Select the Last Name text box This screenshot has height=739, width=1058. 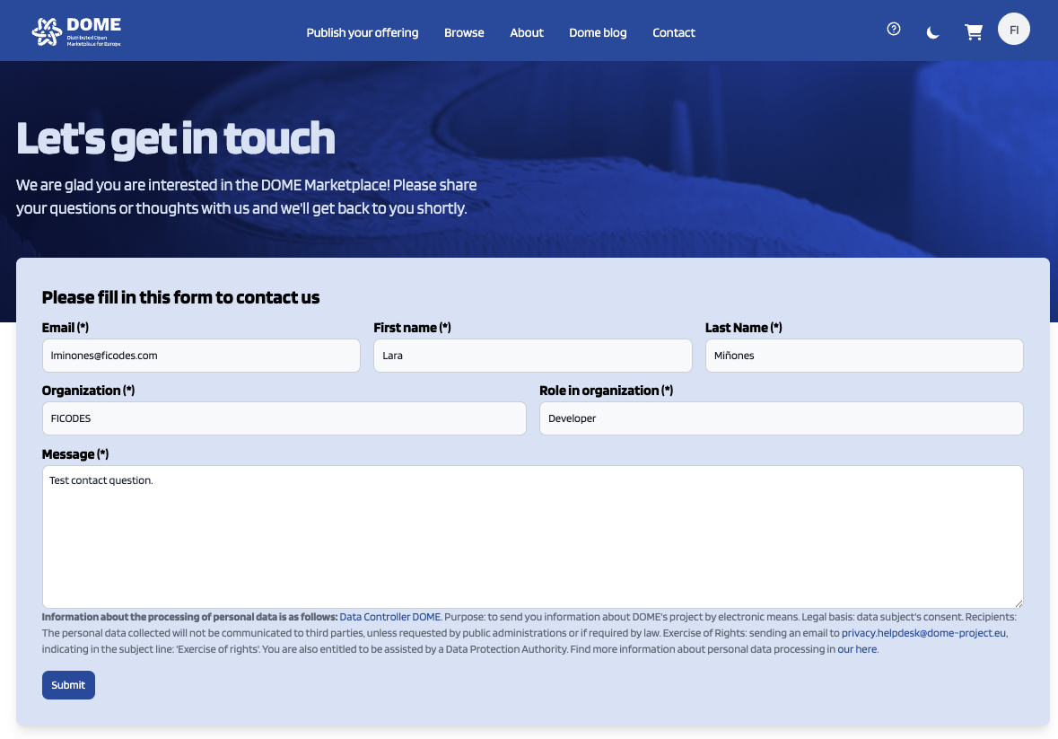[863, 356]
